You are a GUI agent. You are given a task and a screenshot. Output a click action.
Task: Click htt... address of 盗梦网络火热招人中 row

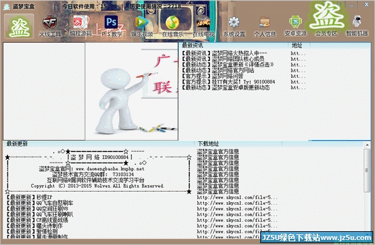(x=298, y=53)
